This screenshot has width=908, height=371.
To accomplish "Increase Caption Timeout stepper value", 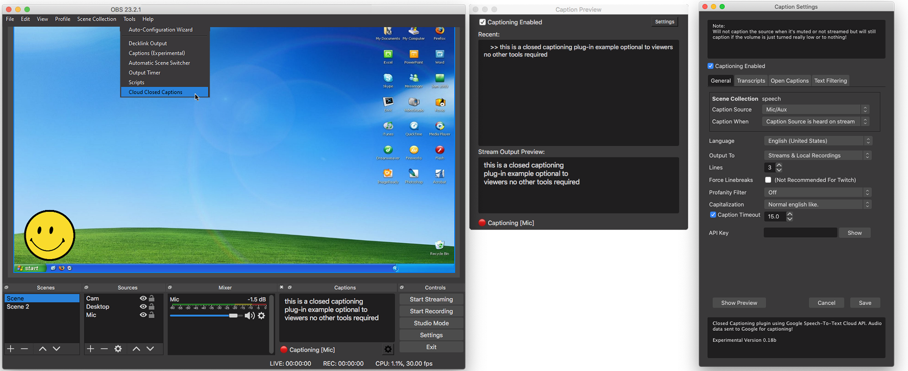I will (790, 214).
